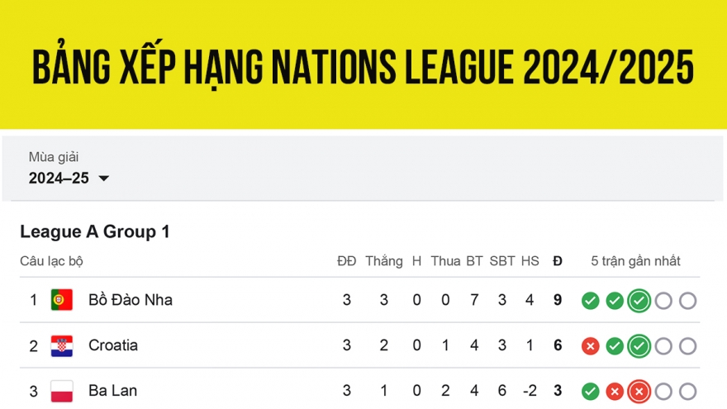Open the 2024–25 season dropdown
The image size is (727, 409).
pos(59,178)
